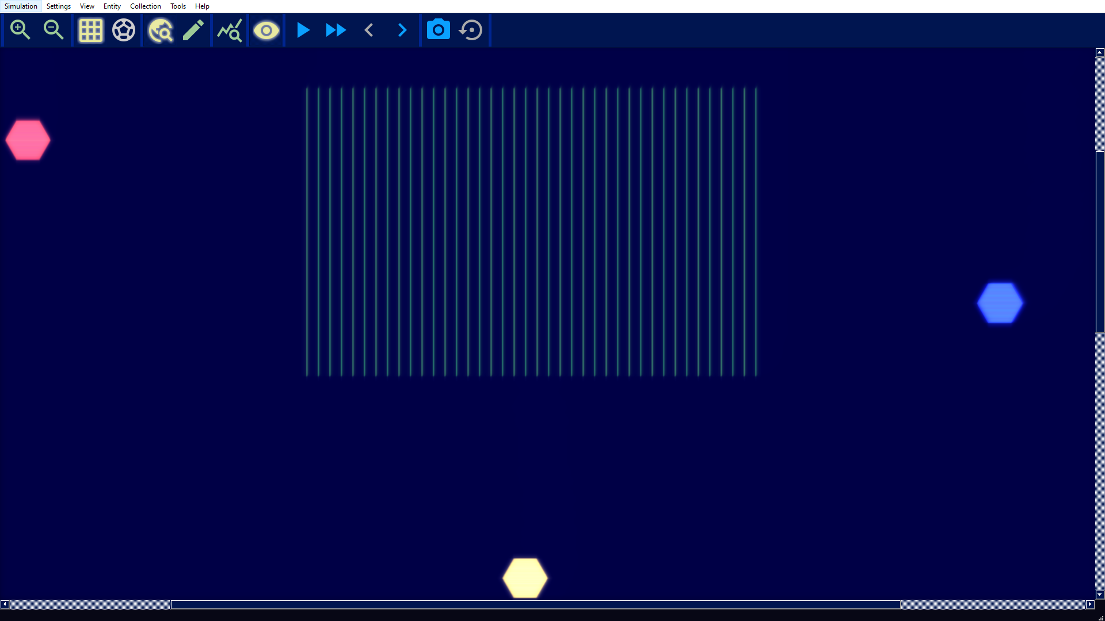
Task: Select the pink hexagon entity
Action: click(28, 140)
